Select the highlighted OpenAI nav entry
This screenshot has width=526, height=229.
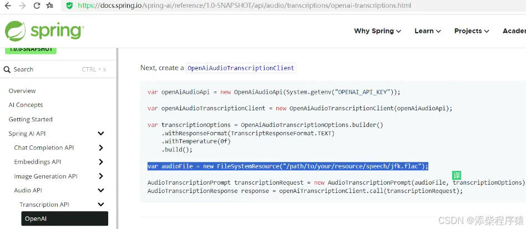pos(65,218)
